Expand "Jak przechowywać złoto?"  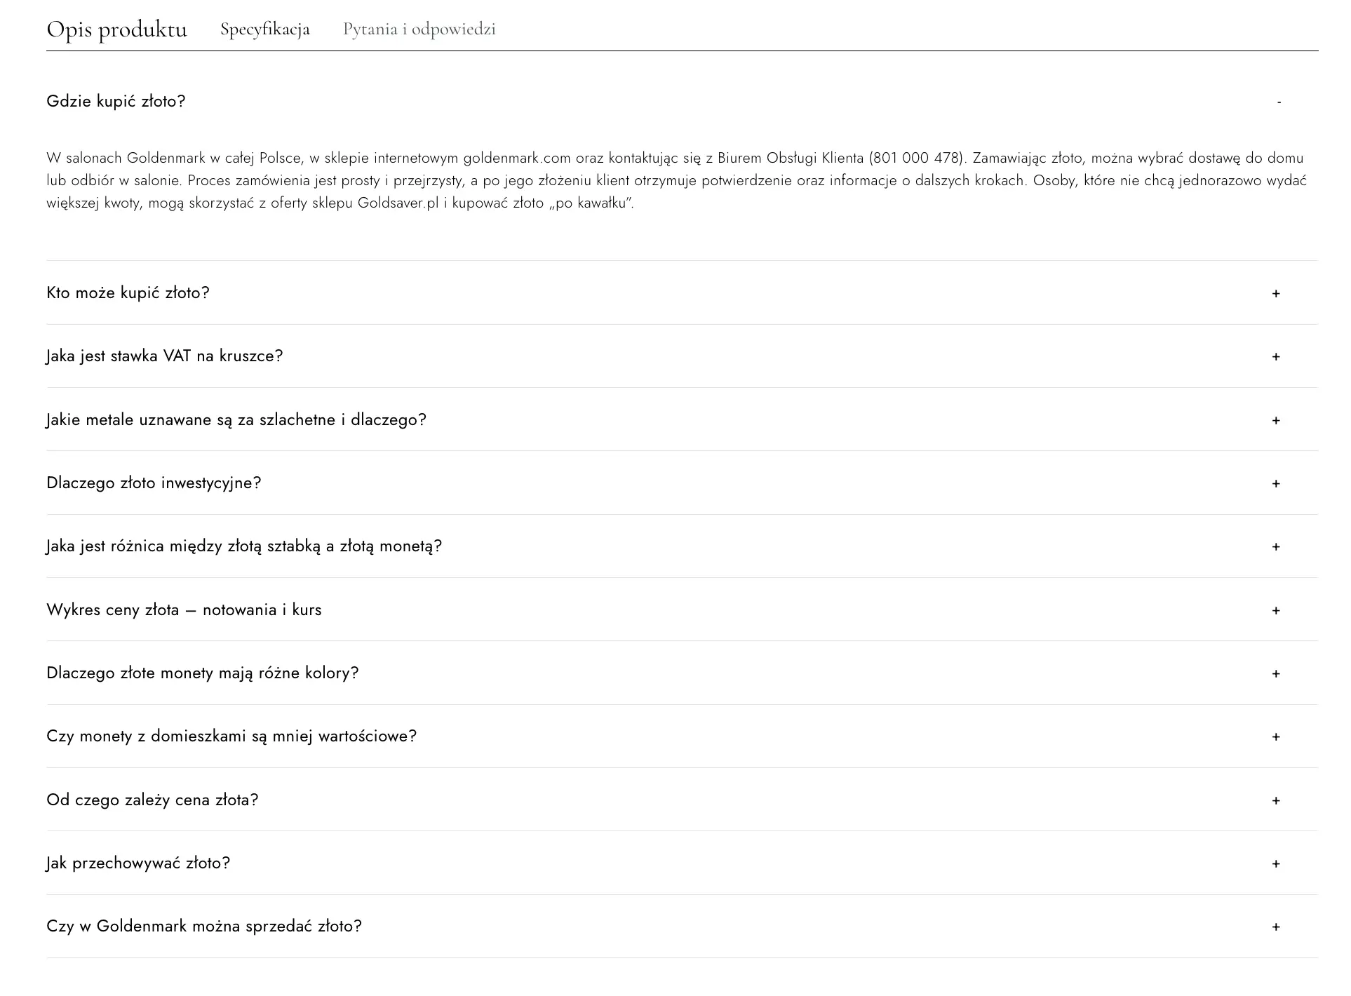pos(1276,863)
